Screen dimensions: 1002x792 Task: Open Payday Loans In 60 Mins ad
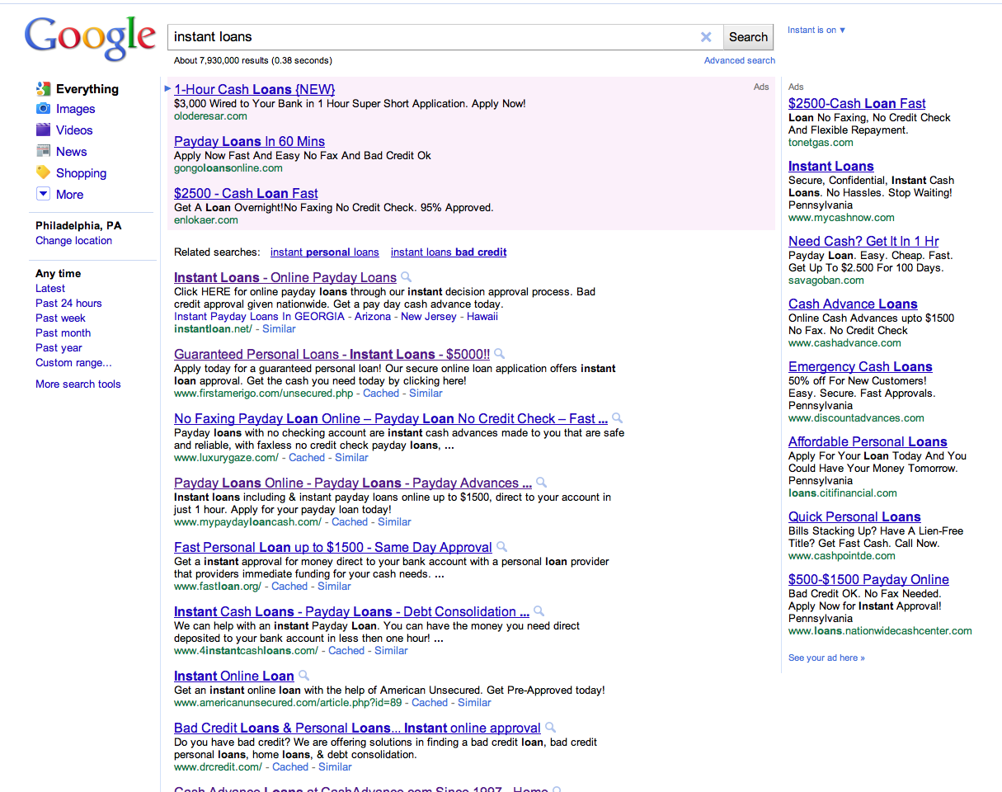[249, 141]
